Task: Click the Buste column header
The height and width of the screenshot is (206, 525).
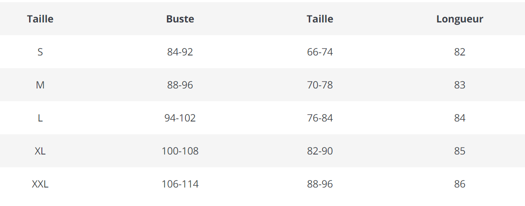Action: tap(180, 19)
